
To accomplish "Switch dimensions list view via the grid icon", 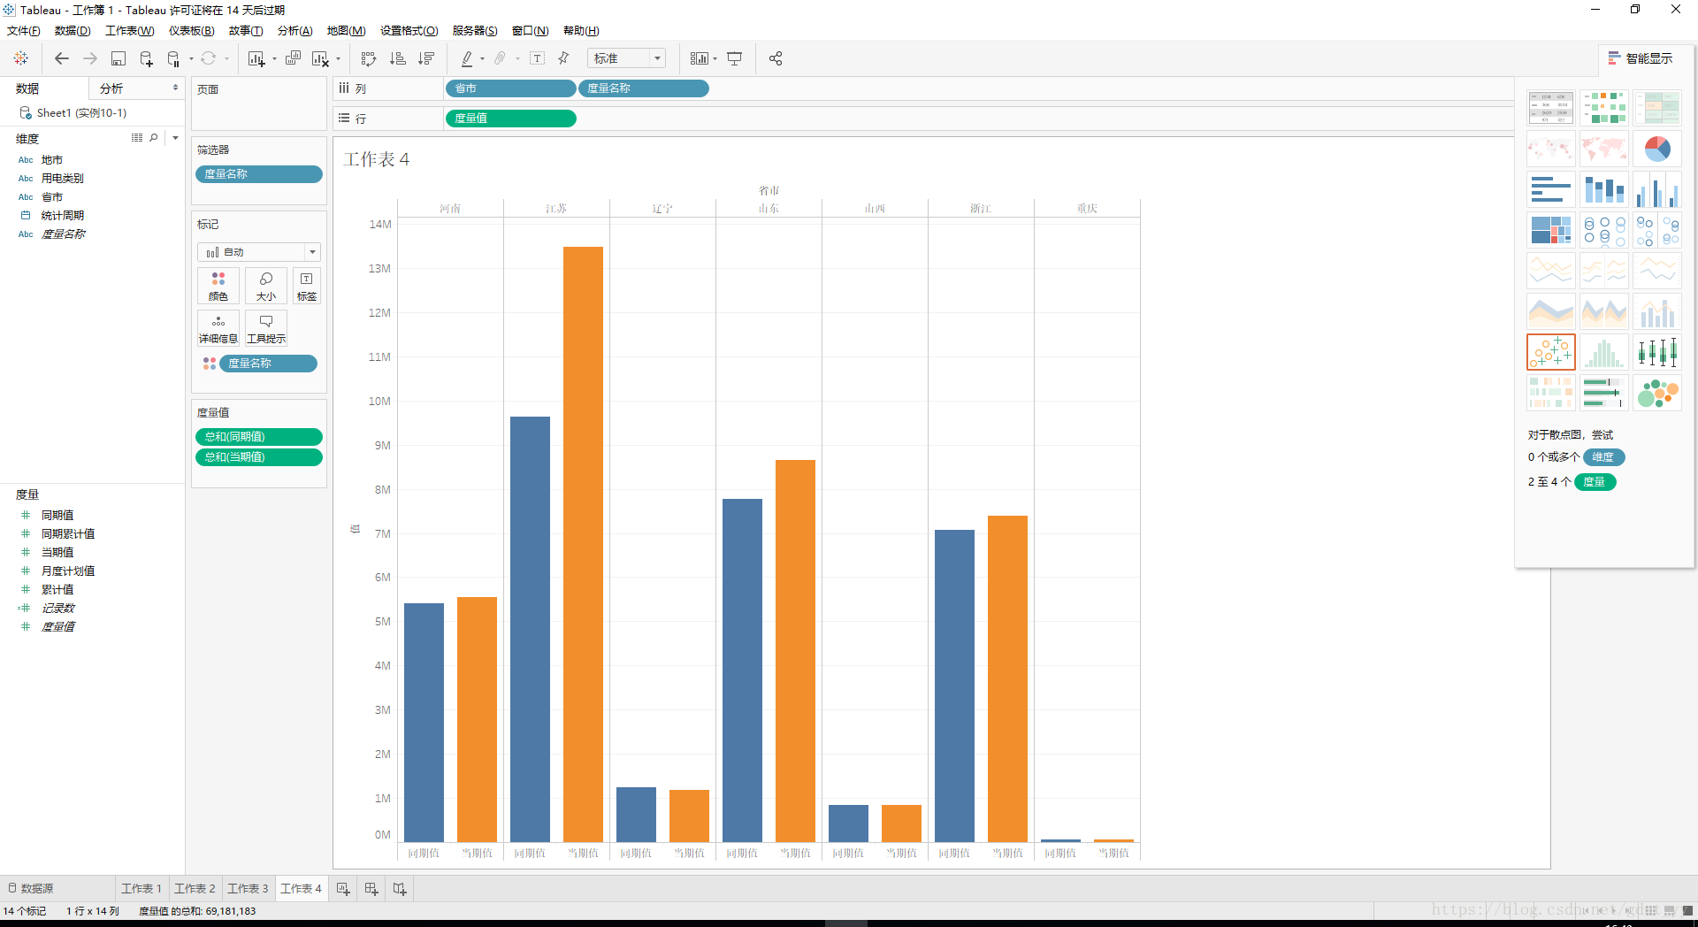I will pos(137,138).
